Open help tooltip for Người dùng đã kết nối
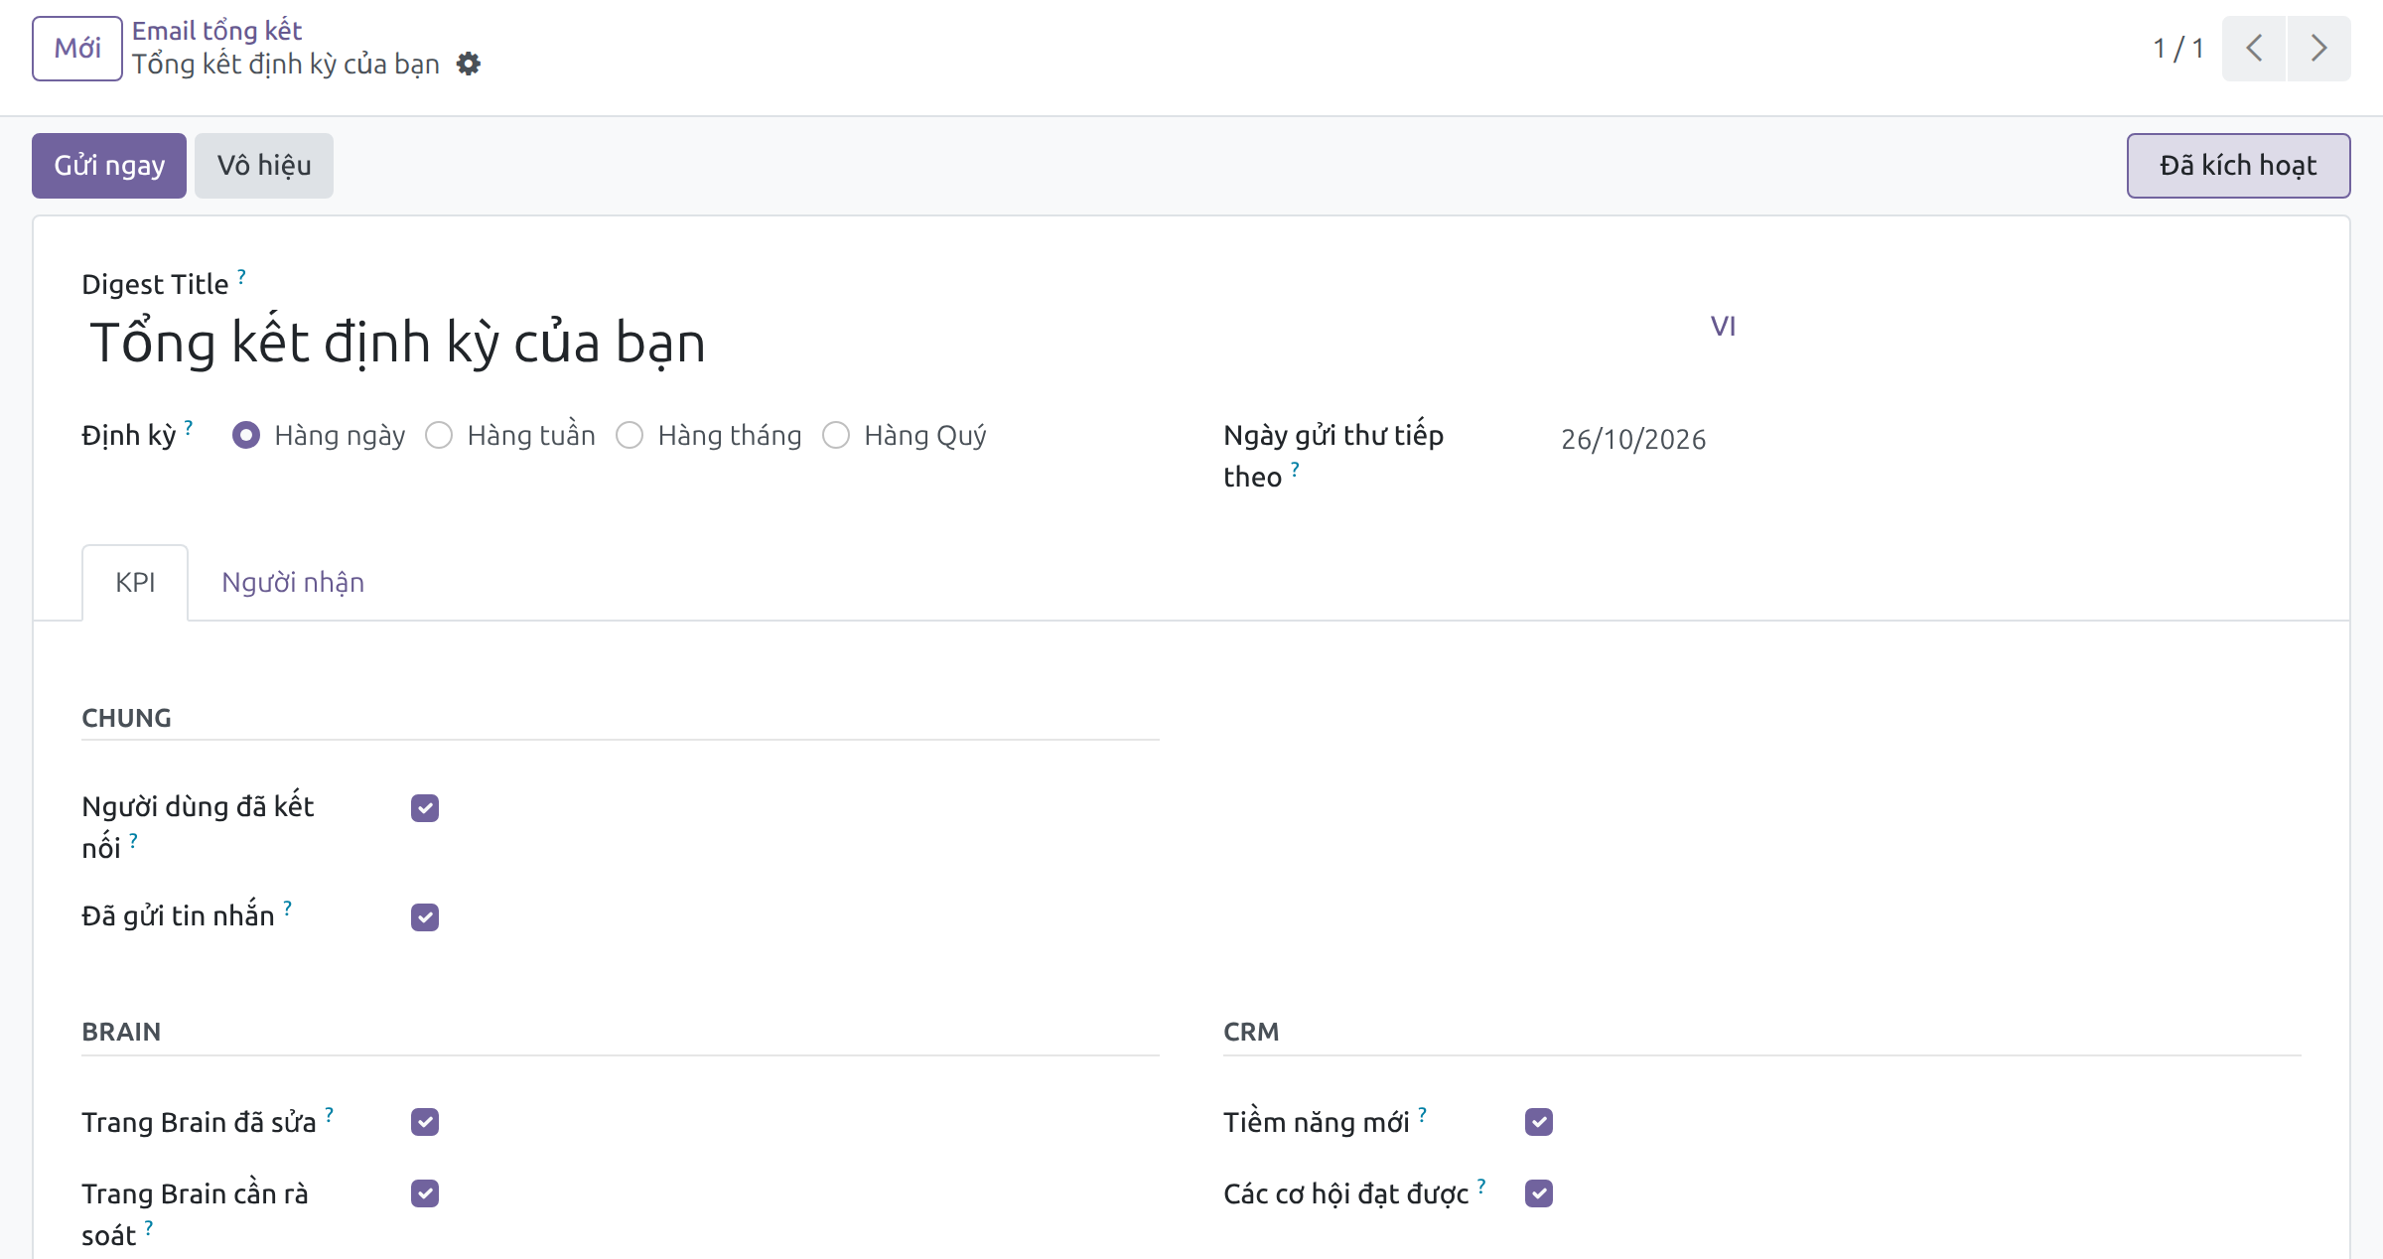 (133, 841)
